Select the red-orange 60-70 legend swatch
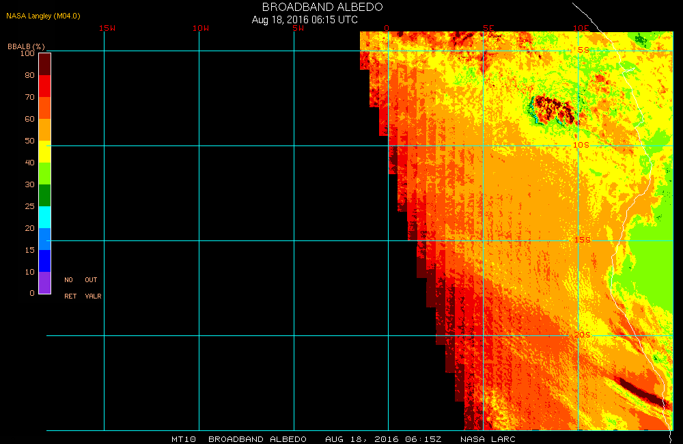Viewport: 683px width, 444px height. [x=45, y=108]
